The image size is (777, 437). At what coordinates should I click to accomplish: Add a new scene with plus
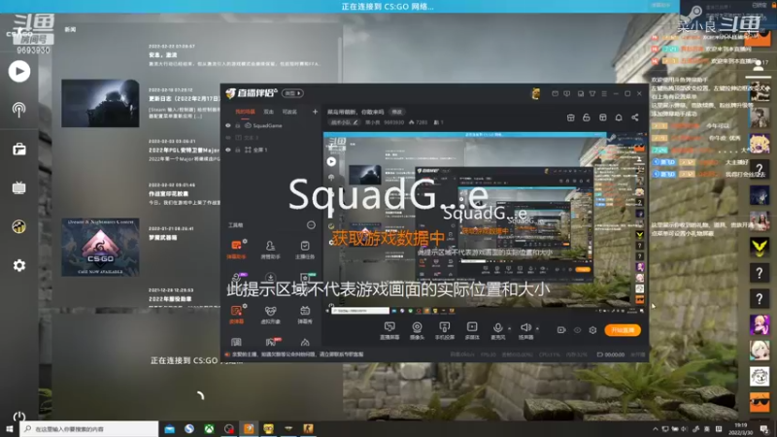[x=315, y=112]
